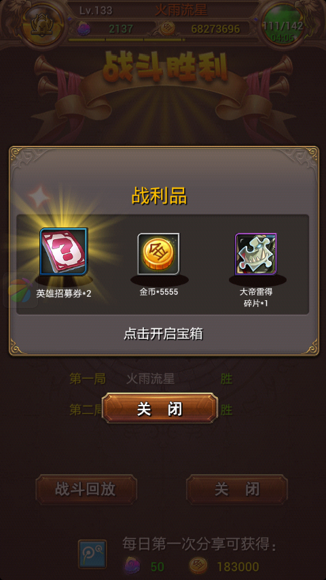
Task: Tap the 金币*5555 label
Action: pyautogui.click(x=159, y=292)
